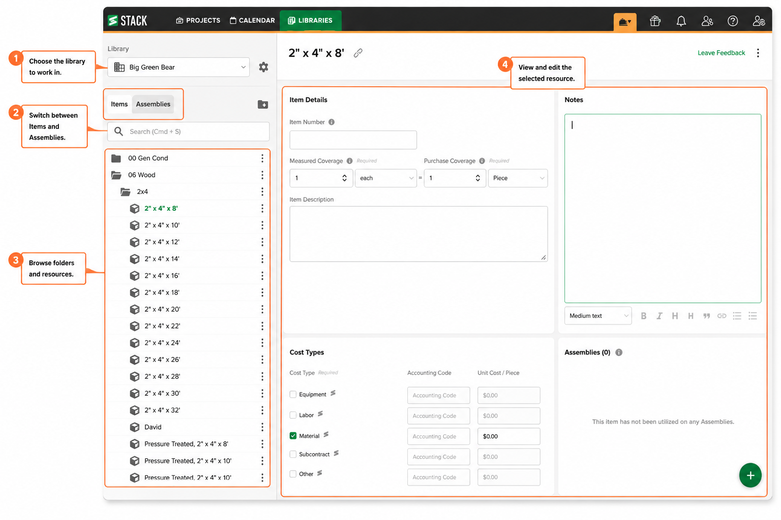Open the help question mark icon
Viewport: 781px width, 520px height.
(733, 21)
